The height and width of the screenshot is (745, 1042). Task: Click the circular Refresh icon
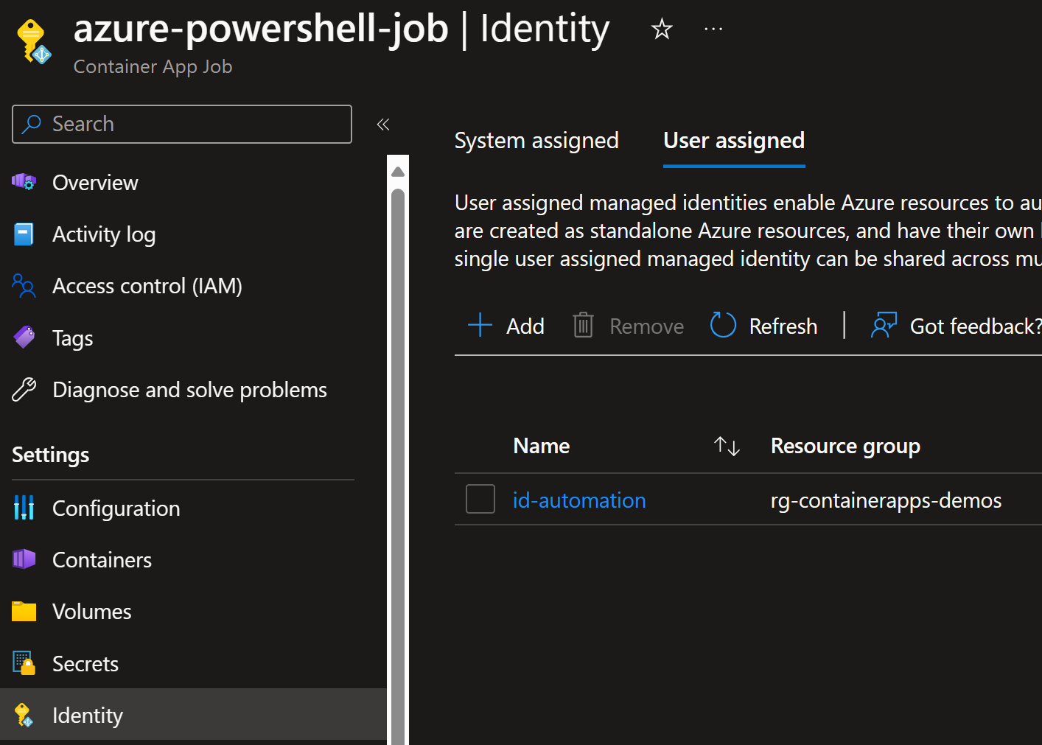coord(723,325)
